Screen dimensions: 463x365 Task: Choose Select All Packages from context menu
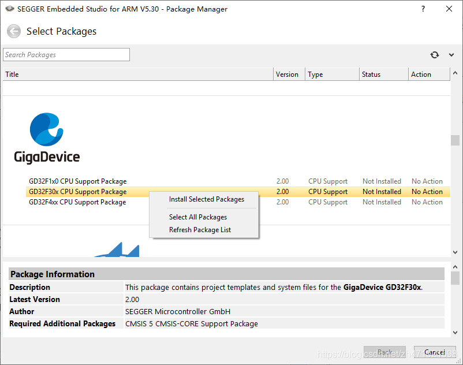[198, 217]
